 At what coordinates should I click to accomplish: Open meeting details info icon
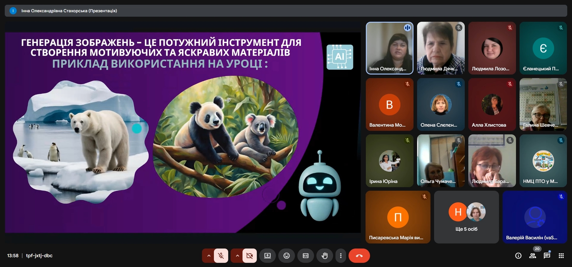[518, 256]
